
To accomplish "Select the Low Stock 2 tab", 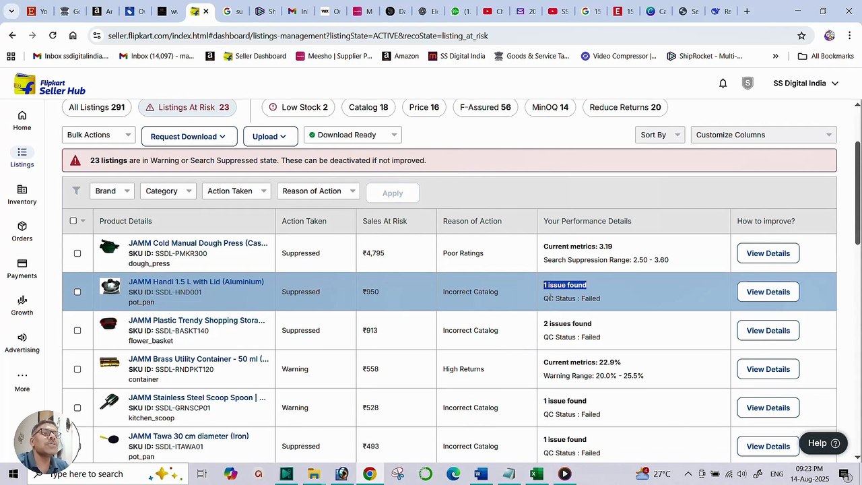I will click(298, 107).
